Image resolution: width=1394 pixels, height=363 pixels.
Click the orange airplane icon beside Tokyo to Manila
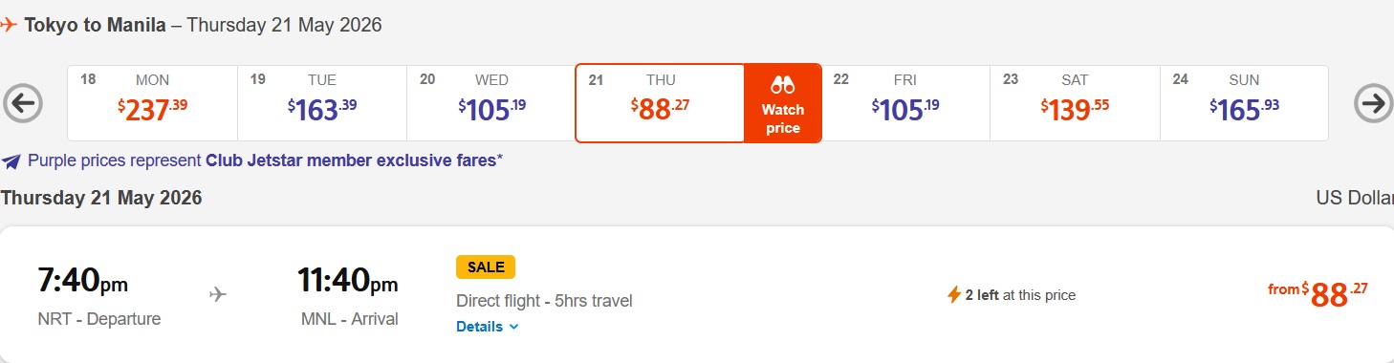[x=9, y=25]
